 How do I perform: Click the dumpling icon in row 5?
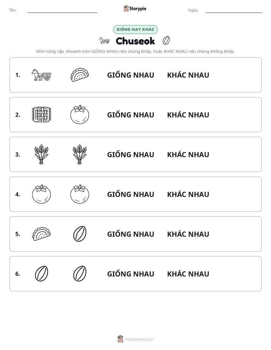(x=41, y=234)
